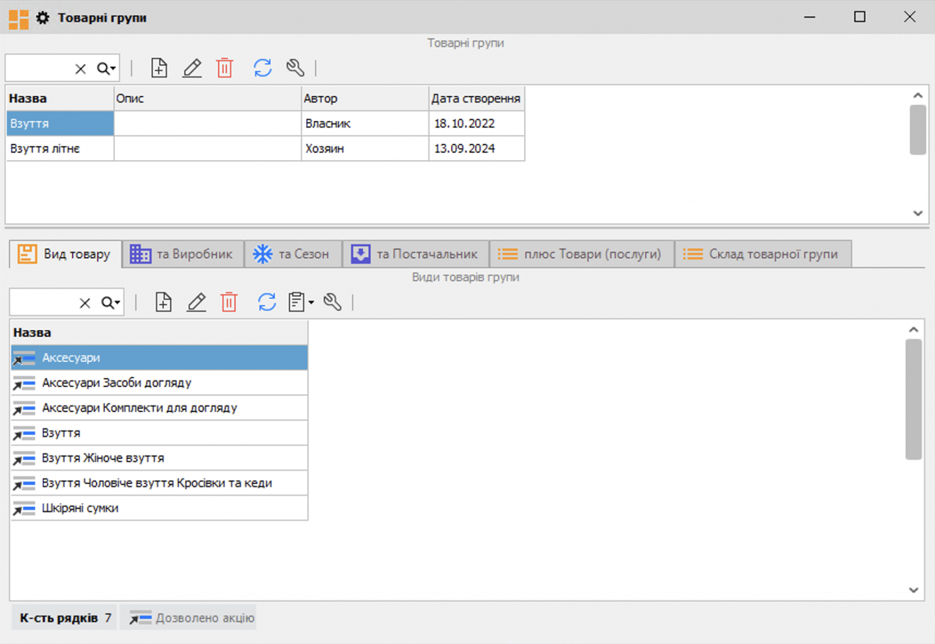935x644 pixels.
Task: Open the Склад товарної групи tab
Action: pyautogui.click(x=762, y=254)
